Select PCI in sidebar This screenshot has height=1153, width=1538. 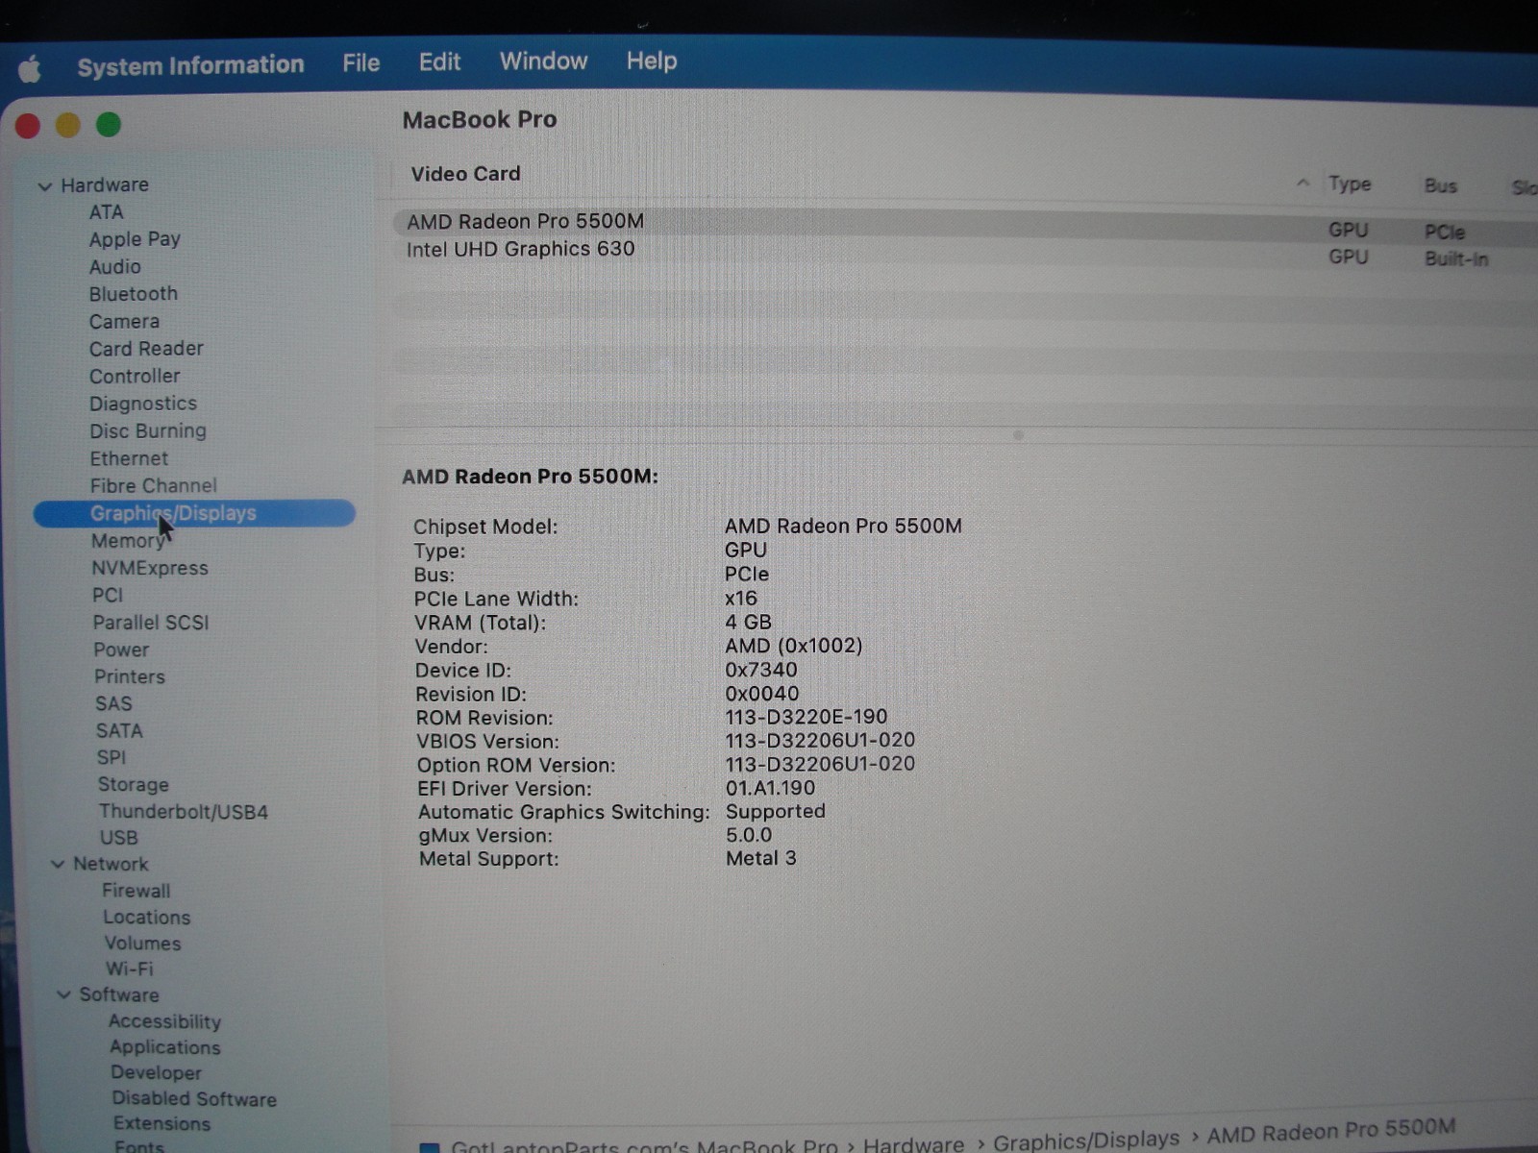tap(108, 596)
